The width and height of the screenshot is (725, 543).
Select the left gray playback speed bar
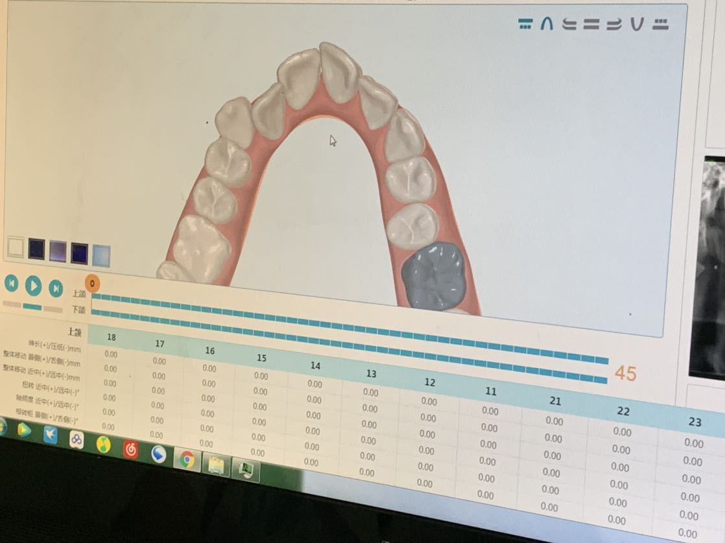point(12,304)
